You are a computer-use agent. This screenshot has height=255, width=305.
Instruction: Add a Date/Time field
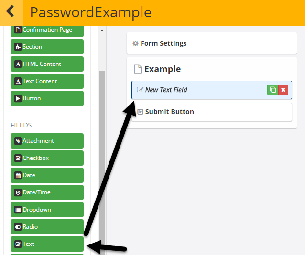tap(47, 192)
